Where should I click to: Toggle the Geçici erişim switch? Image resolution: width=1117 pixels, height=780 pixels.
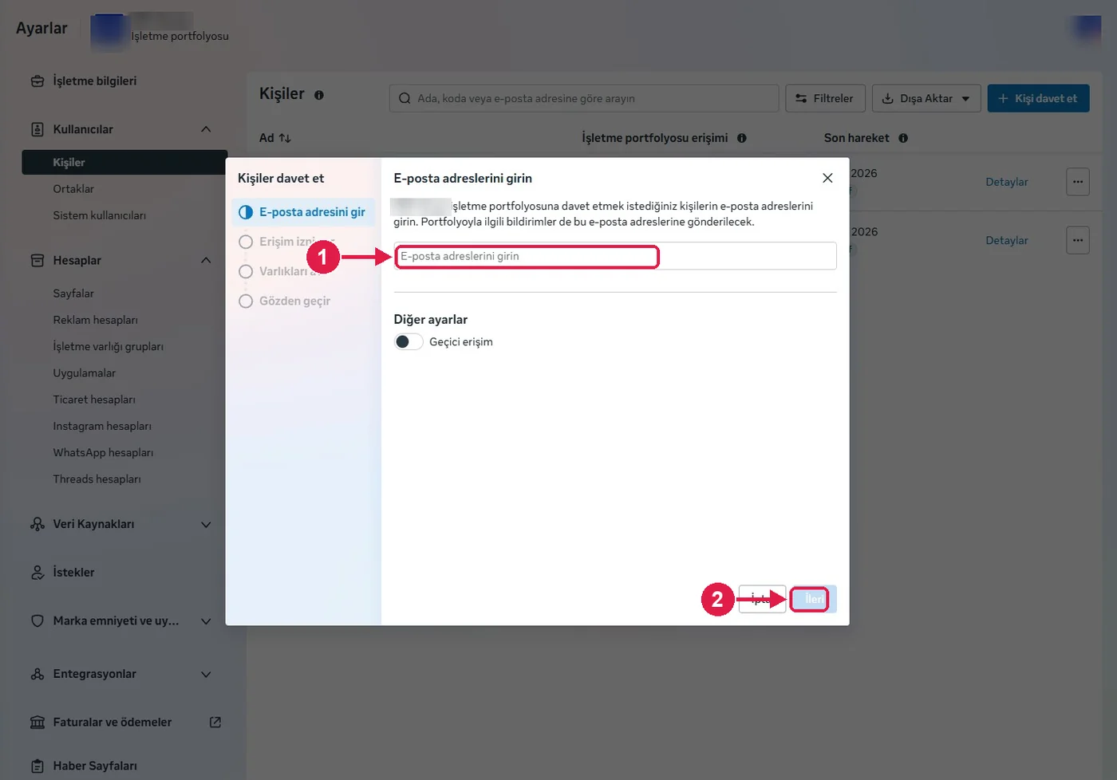click(x=409, y=341)
